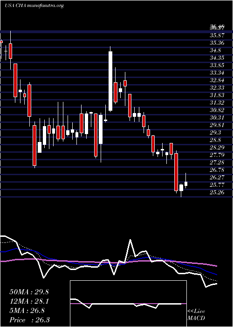Screen dimensions: 233x327
Task: Click the 32.84 price axis label
Action: [217, 80]
